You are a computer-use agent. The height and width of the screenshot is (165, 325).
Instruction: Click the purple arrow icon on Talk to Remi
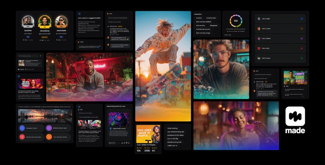302,39
